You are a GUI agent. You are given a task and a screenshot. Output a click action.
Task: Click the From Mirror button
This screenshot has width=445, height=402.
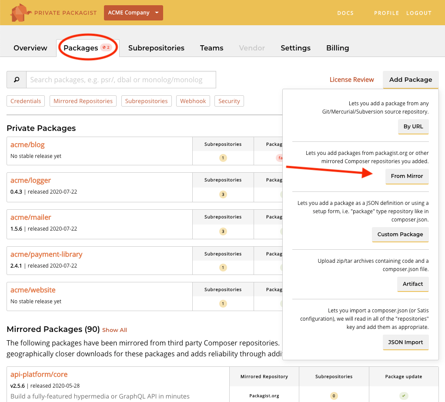(x=407, y=176)
